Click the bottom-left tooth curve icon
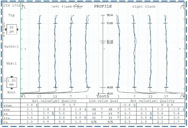Screen dimensions: 188x128 (x=23, y=96)
